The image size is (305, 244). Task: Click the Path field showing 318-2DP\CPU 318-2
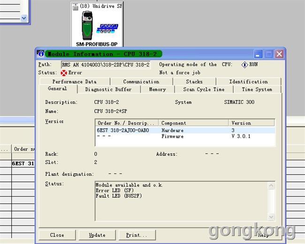[x=106, y=65]
